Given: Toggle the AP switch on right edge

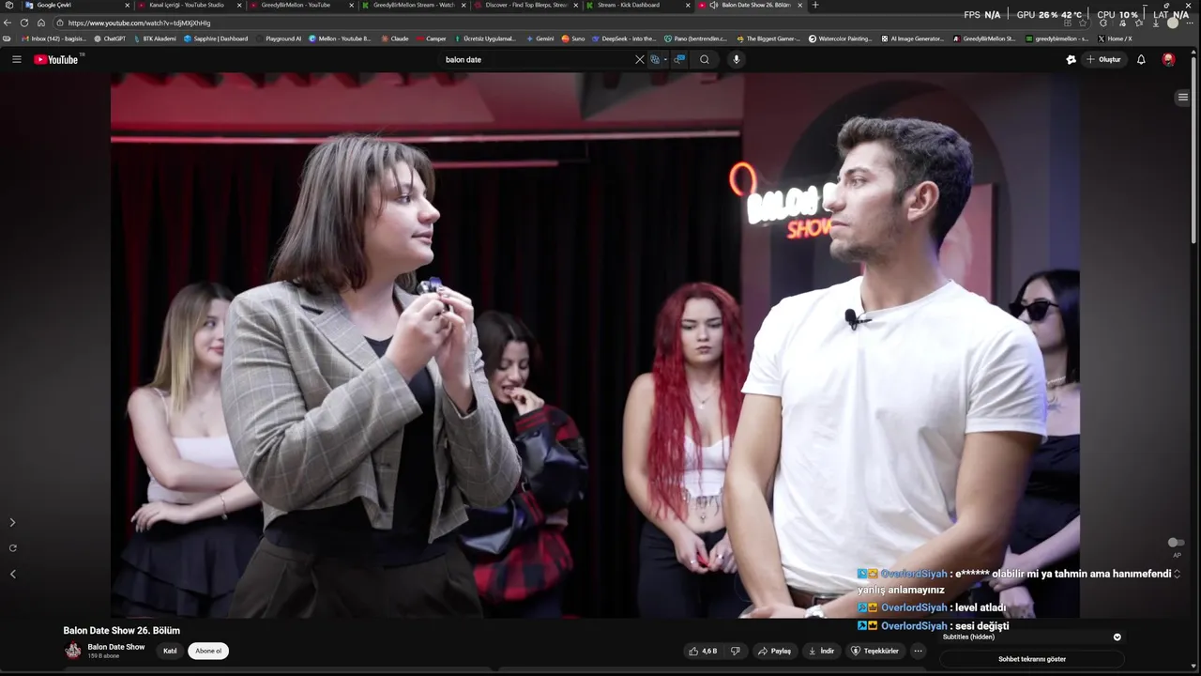Looking at the screenshot, I should point(1175,543).
